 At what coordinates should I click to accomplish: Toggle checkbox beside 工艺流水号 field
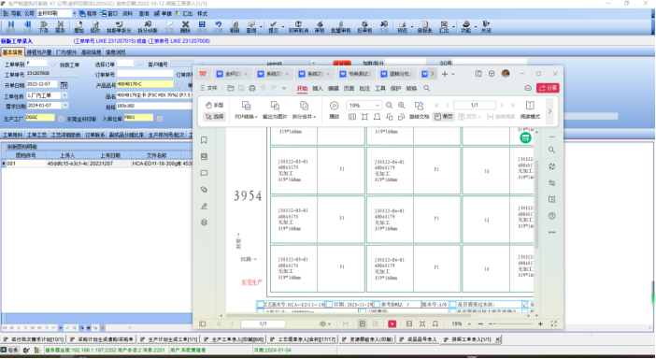point(261,305)
